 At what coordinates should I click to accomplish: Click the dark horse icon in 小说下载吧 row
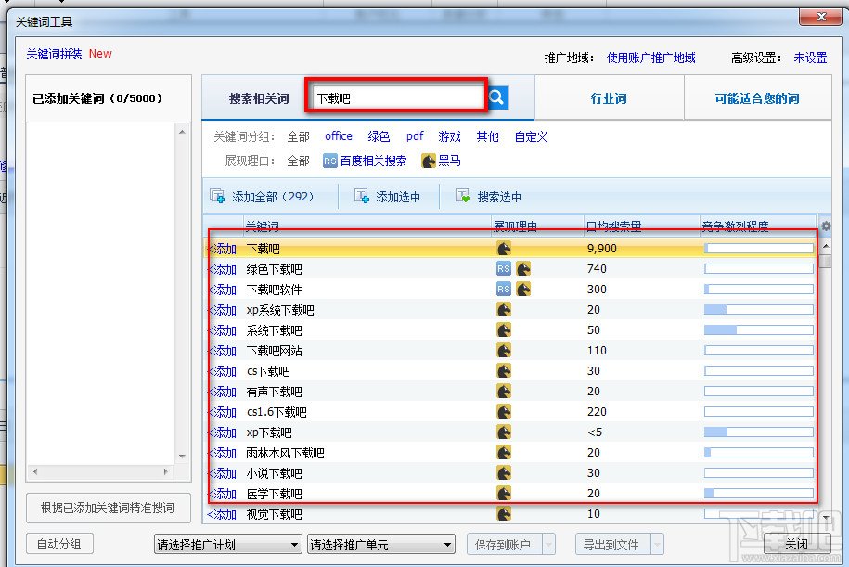tap(504, 472)
